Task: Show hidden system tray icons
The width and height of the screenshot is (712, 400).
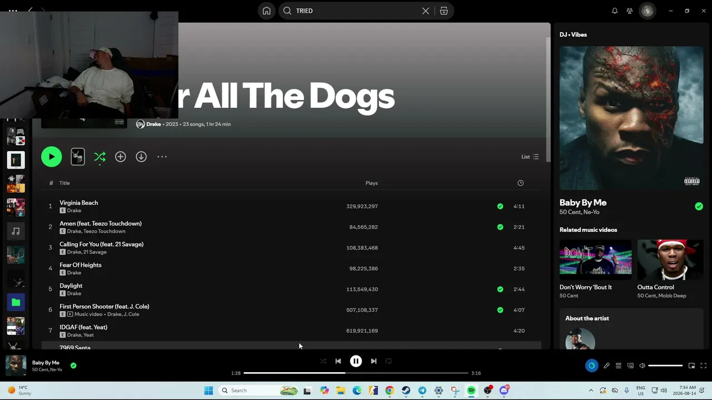Action: 591,391
